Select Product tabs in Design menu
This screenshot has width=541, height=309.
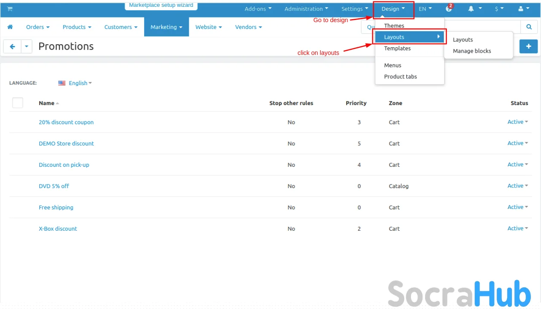(x=400, y=77)
